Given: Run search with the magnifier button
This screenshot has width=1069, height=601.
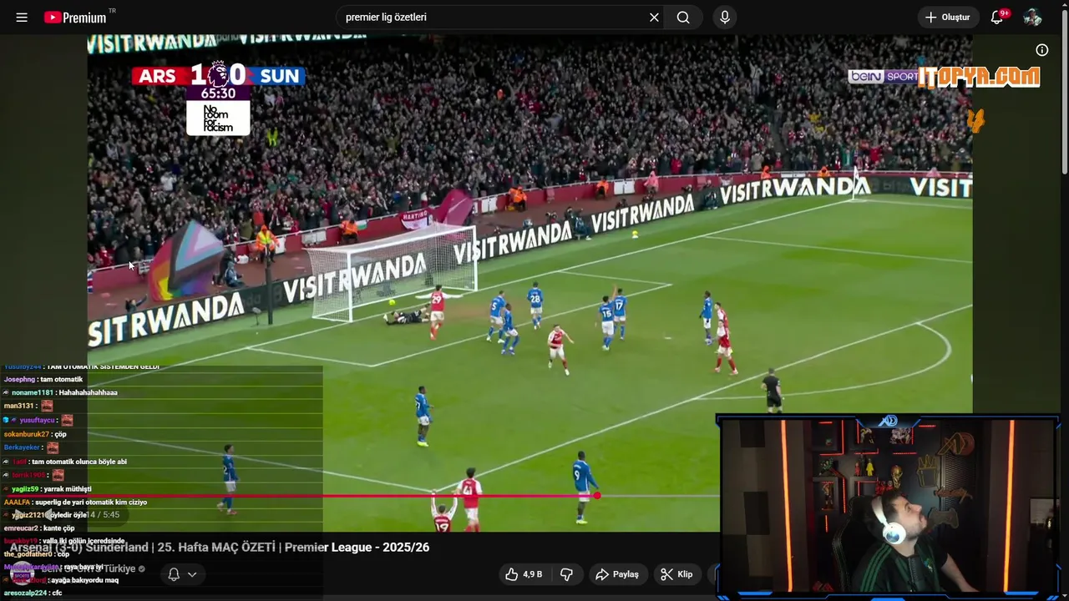Looking at the screenshot, I should (x=683, y=17).
